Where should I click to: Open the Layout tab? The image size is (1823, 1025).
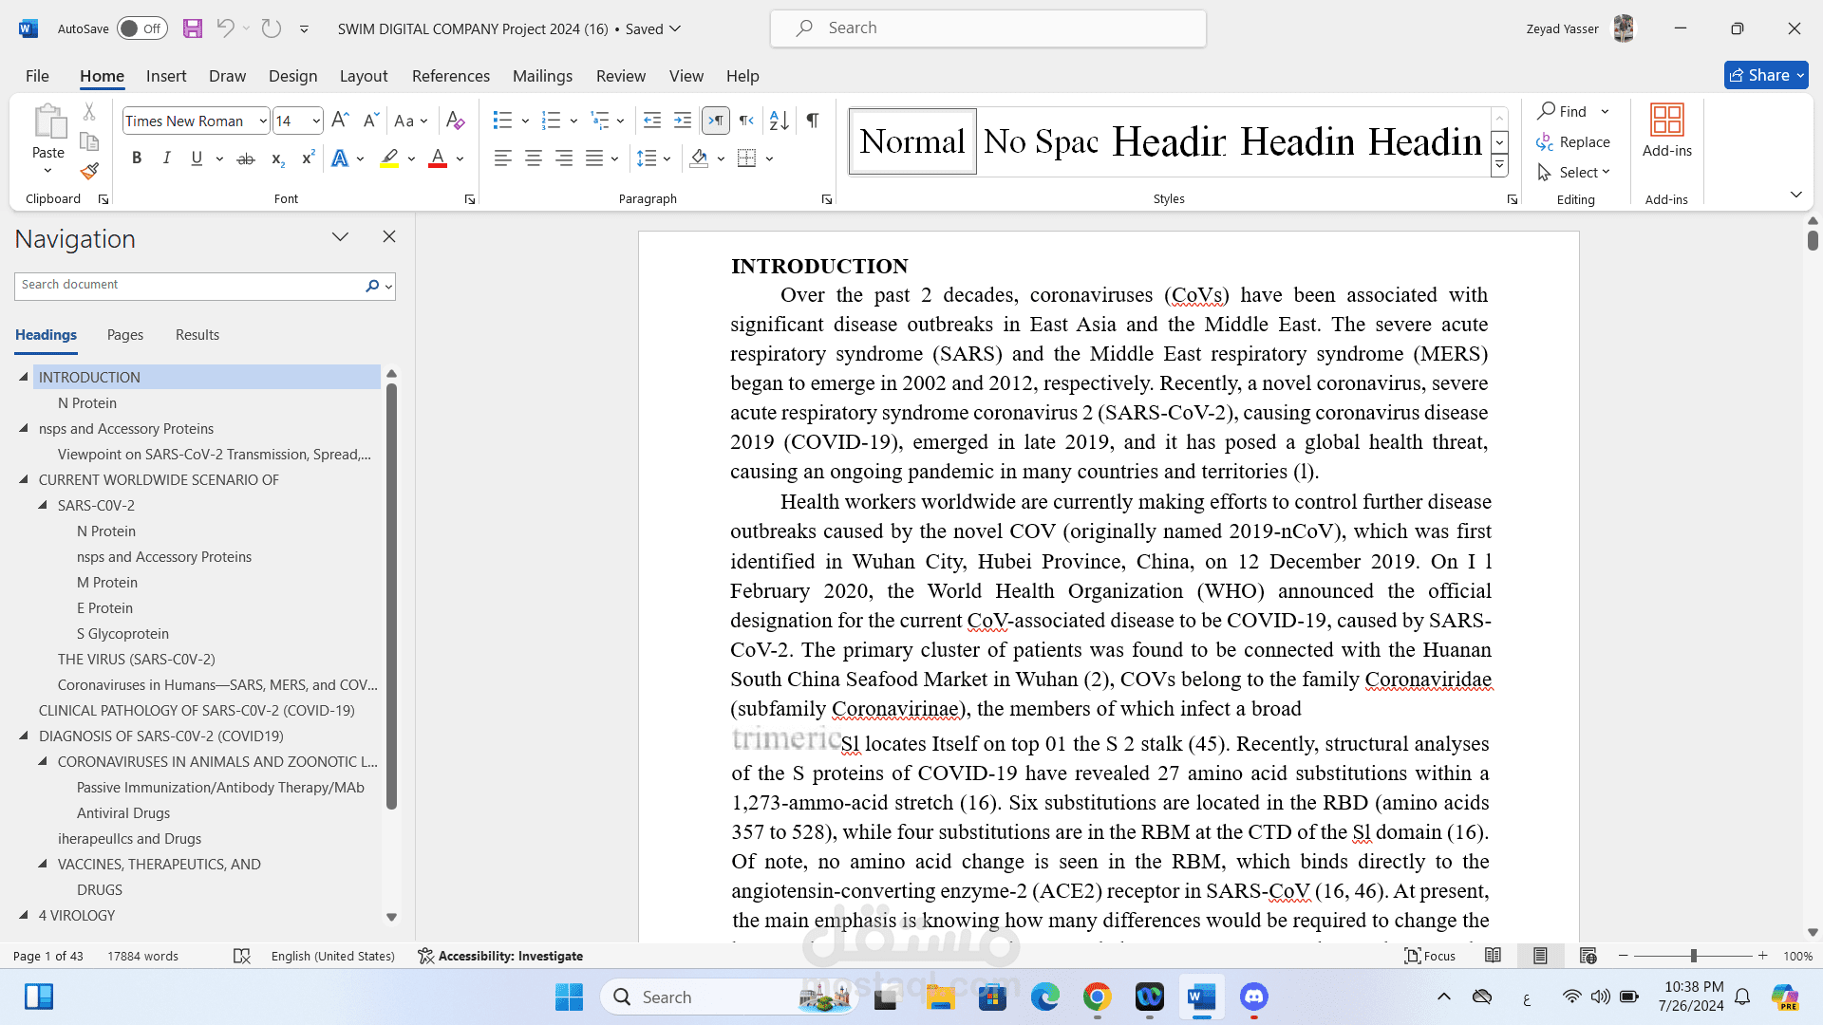[x=364, y=76]
